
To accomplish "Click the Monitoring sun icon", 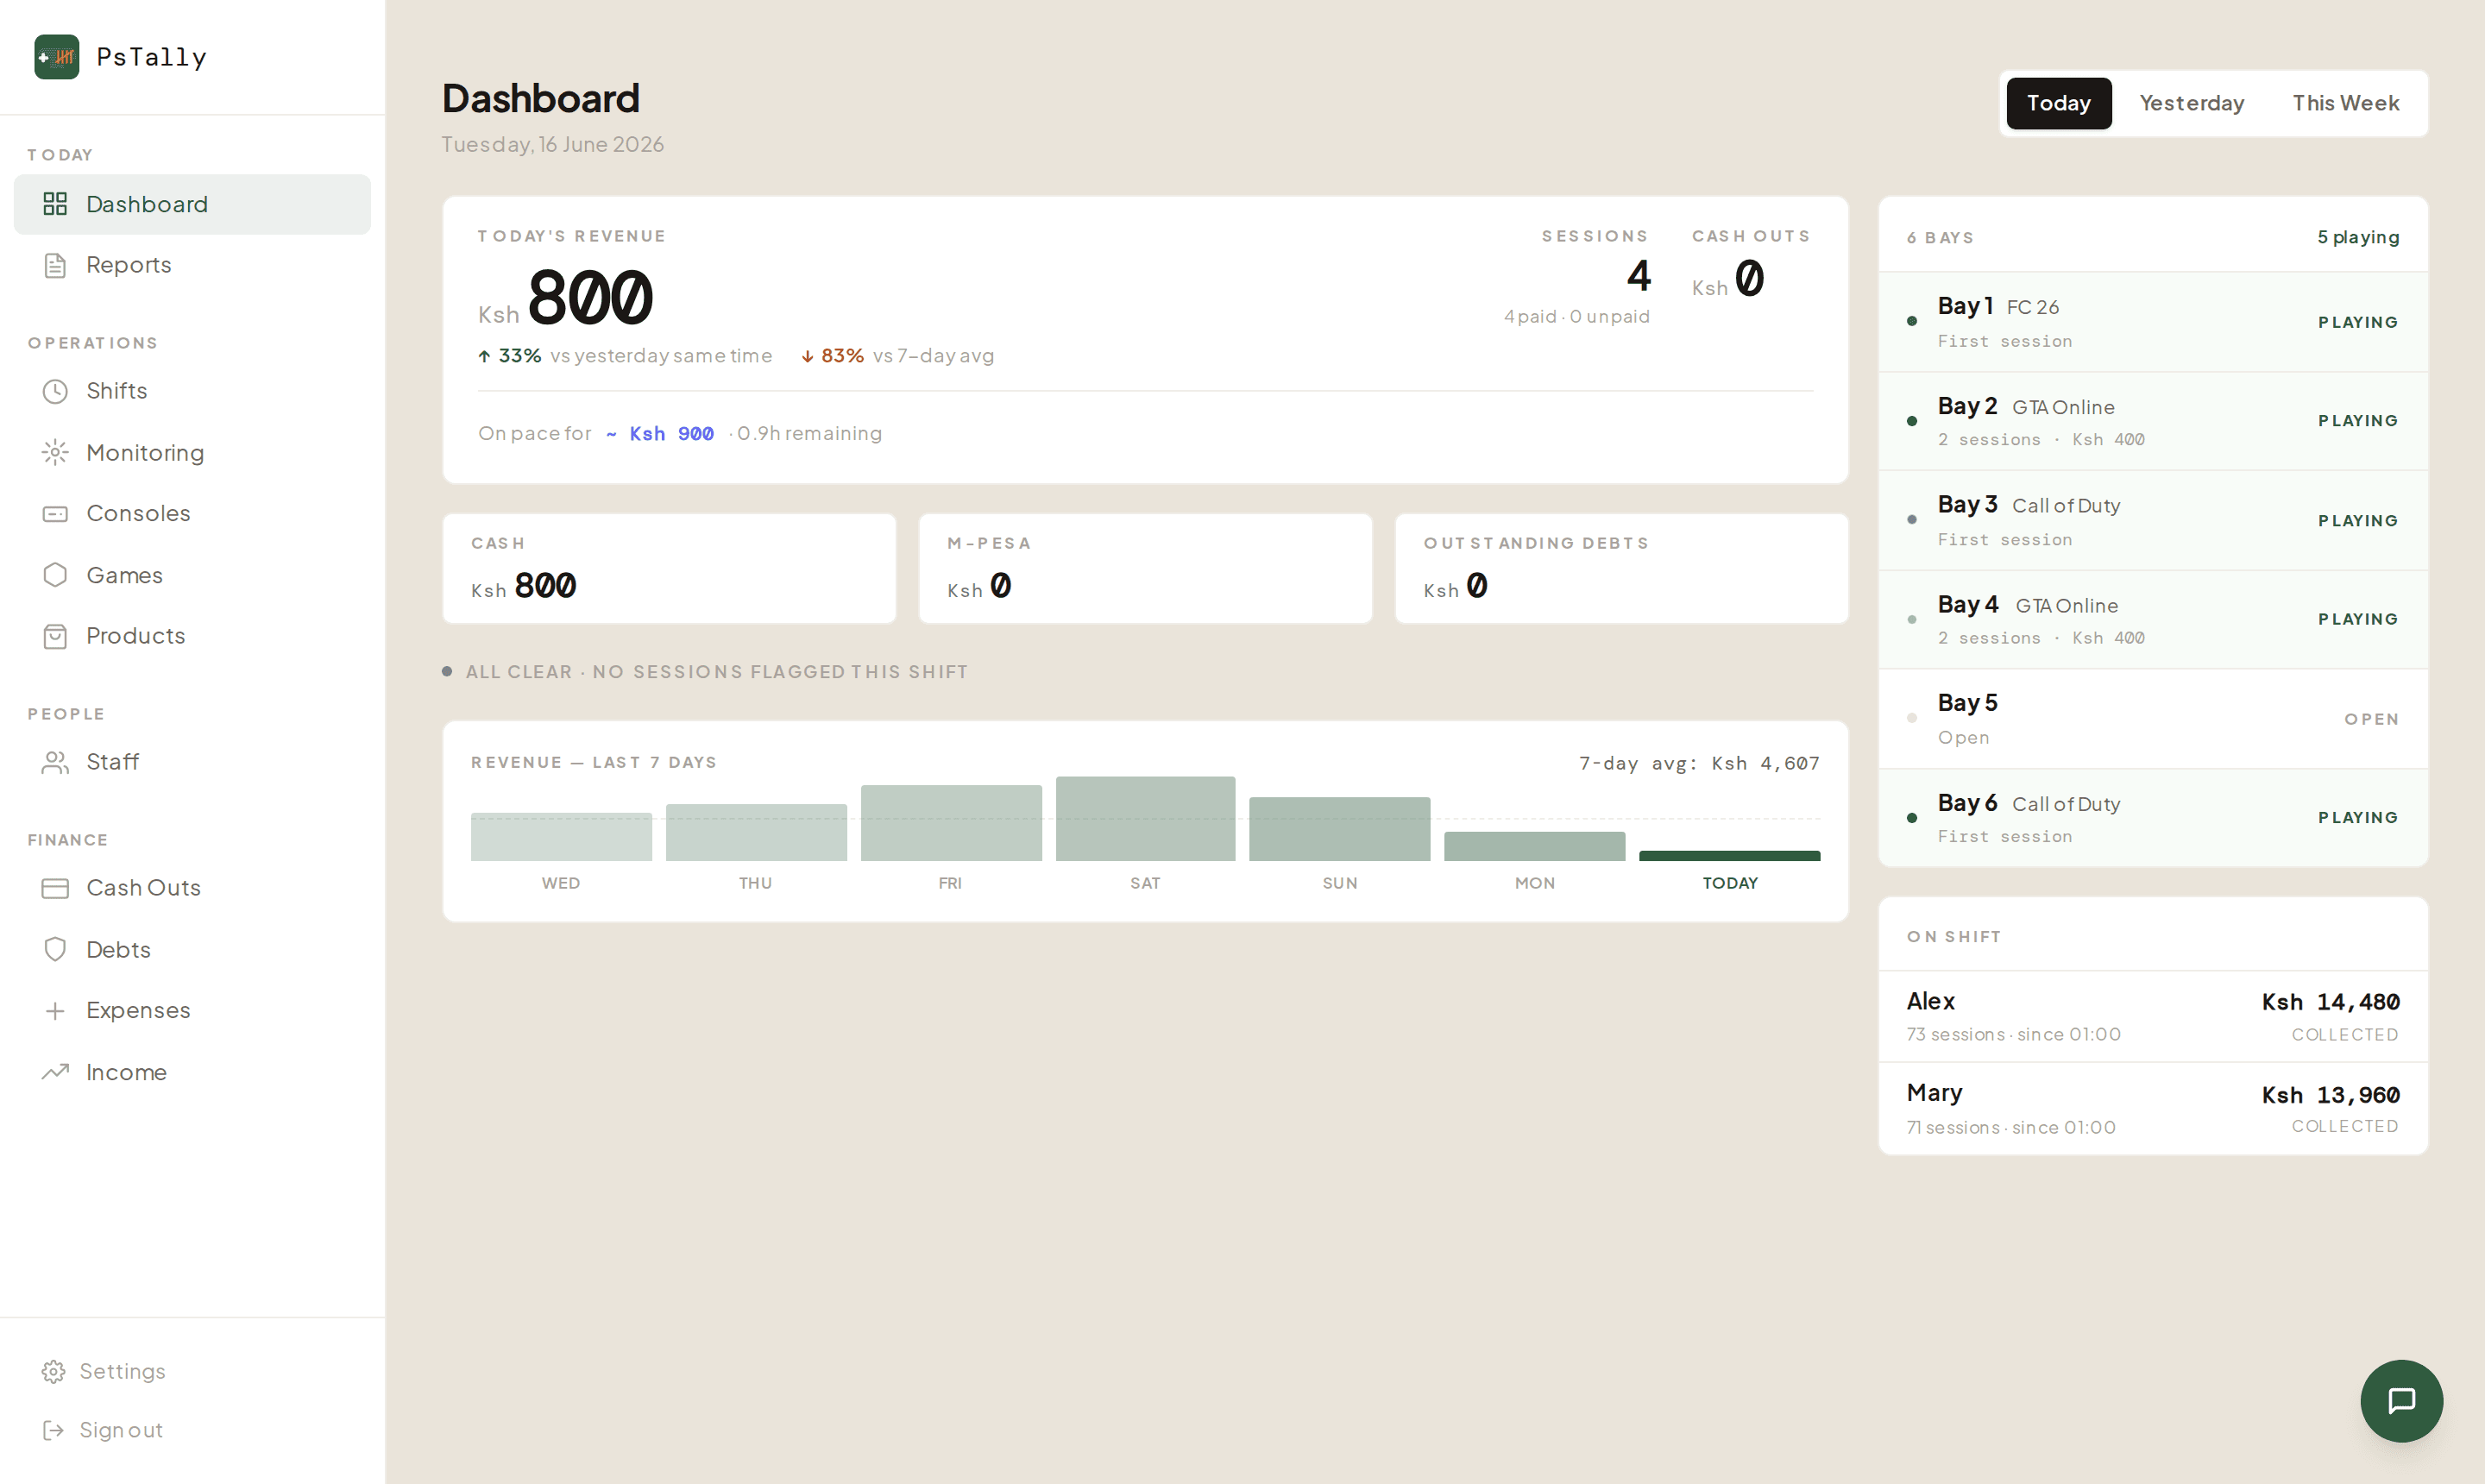I will (x=55, y=453).
